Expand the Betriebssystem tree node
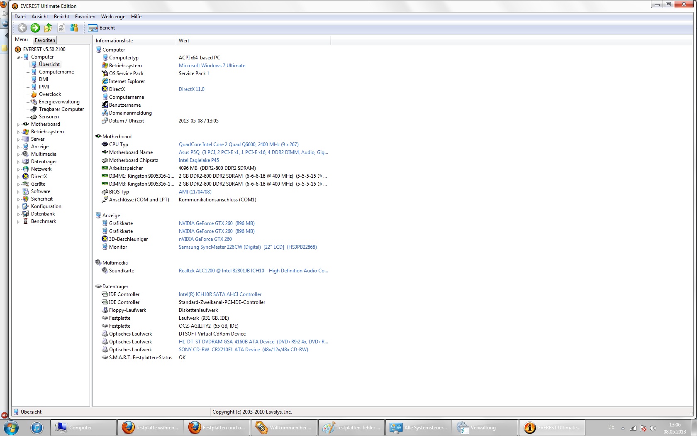Screen dimensions: 697x436 (x=19, y=132)
